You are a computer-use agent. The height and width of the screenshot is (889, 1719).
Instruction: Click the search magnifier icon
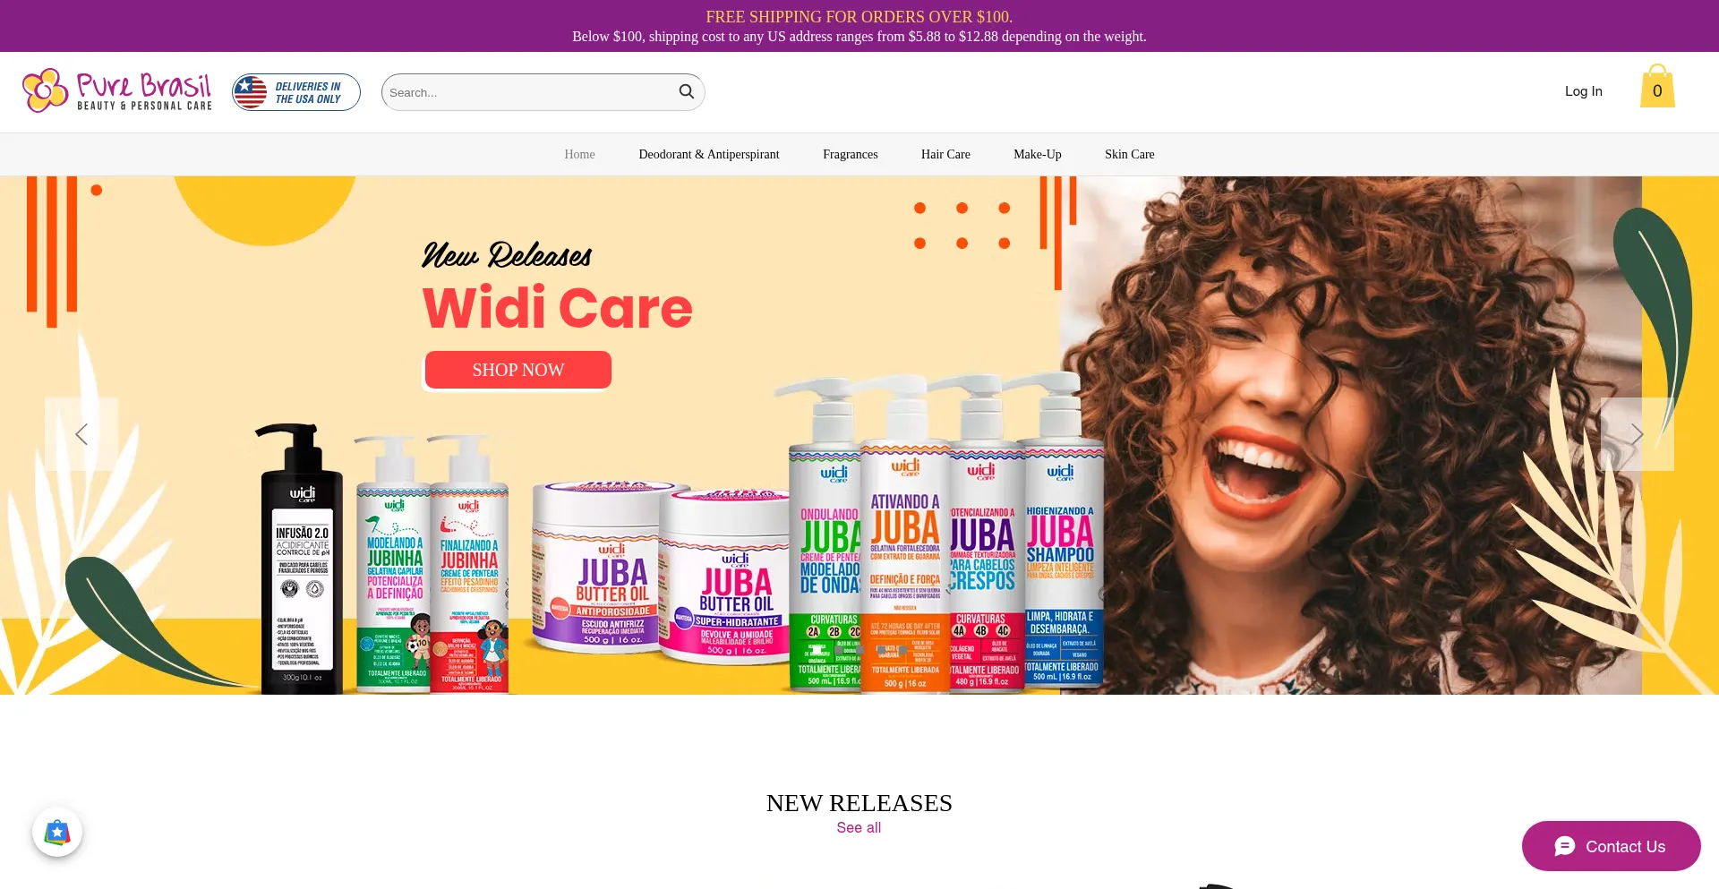[687, 92]
